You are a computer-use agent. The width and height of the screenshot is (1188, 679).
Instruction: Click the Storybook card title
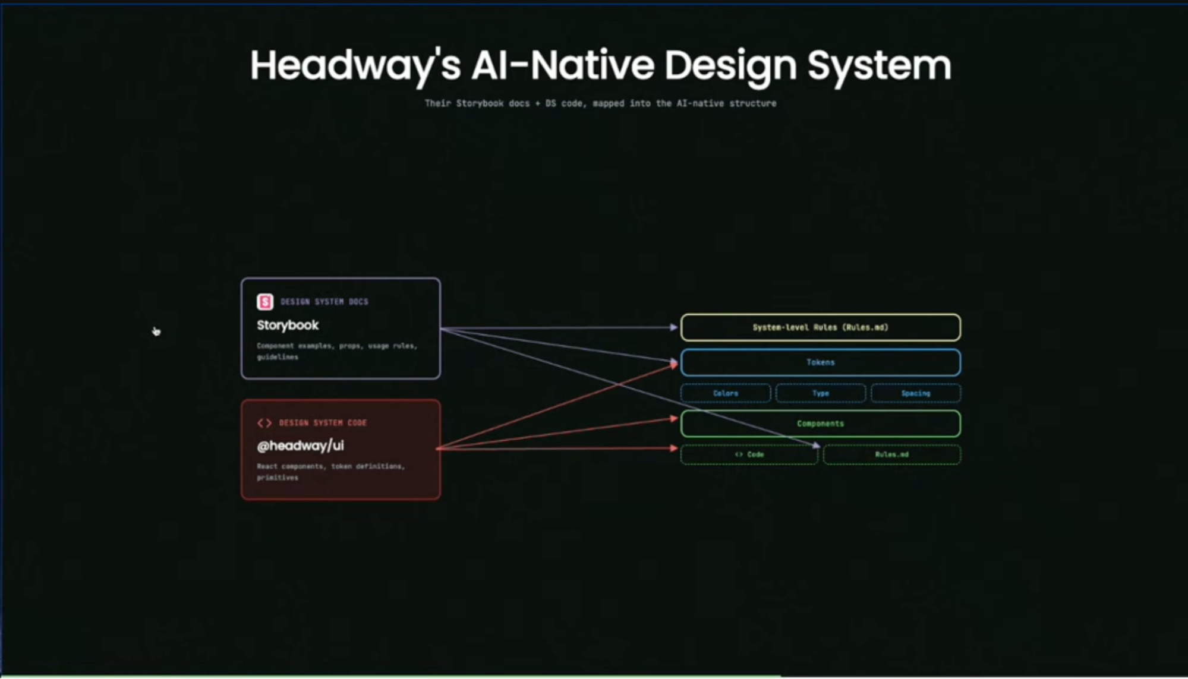288,326
